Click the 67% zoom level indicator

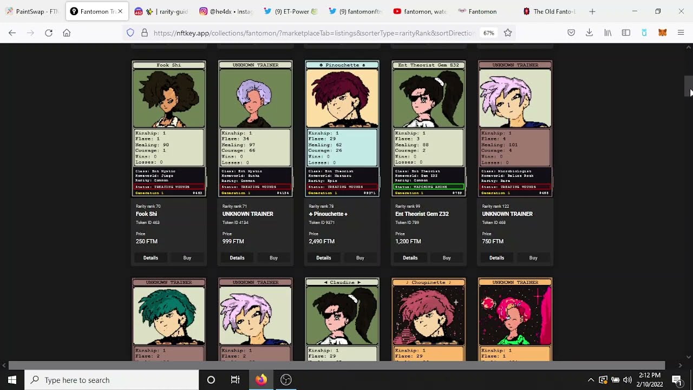(488, 33)
